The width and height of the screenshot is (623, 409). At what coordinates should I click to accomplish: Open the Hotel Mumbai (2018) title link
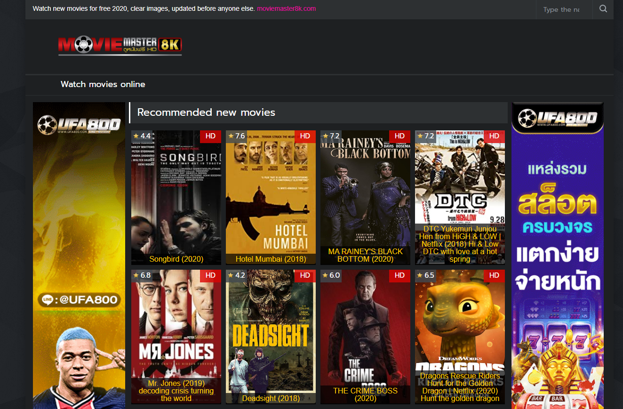pyautogui.click(x=271, y=259)
